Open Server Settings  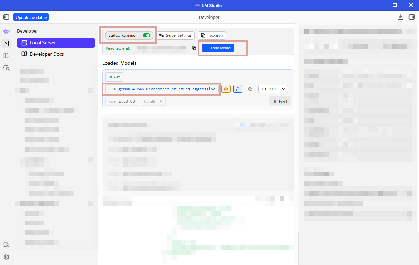(x=176, y=35)
